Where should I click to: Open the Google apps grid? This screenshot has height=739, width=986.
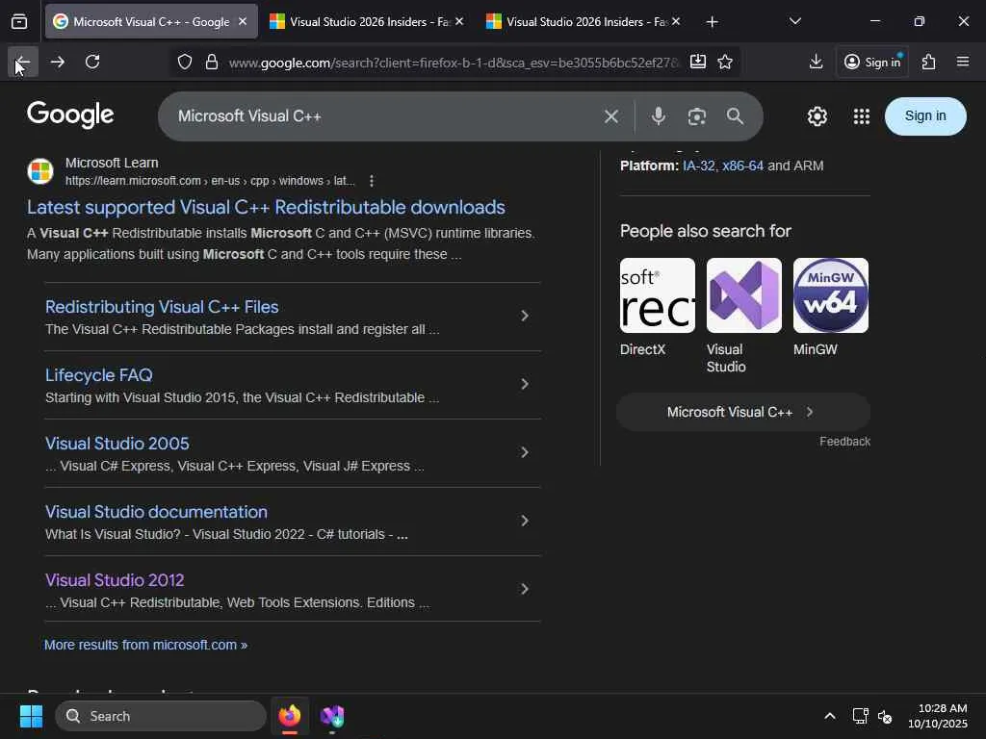862,116
